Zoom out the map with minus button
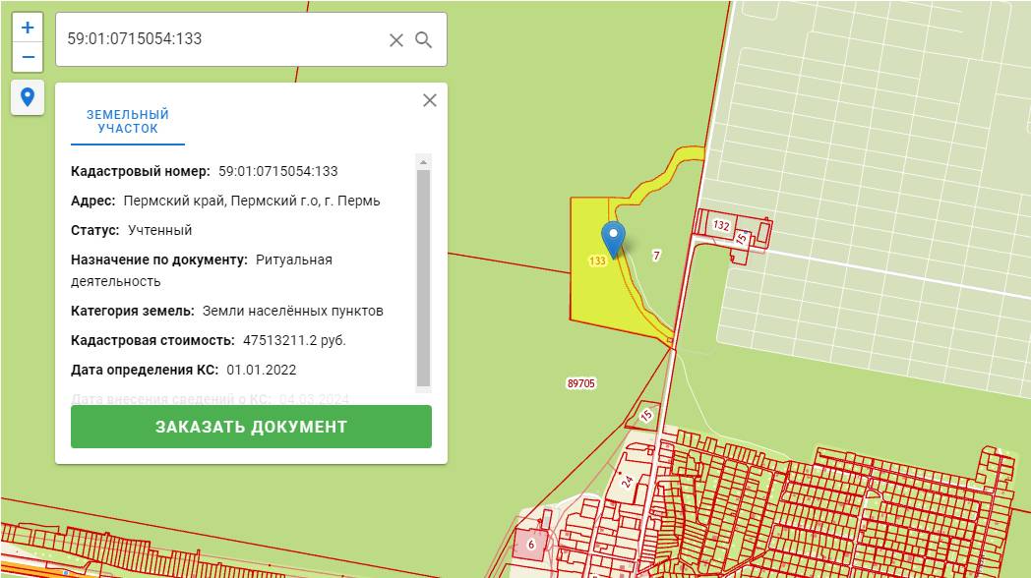Screen dimensions: 1031x578 pos(28,57)
